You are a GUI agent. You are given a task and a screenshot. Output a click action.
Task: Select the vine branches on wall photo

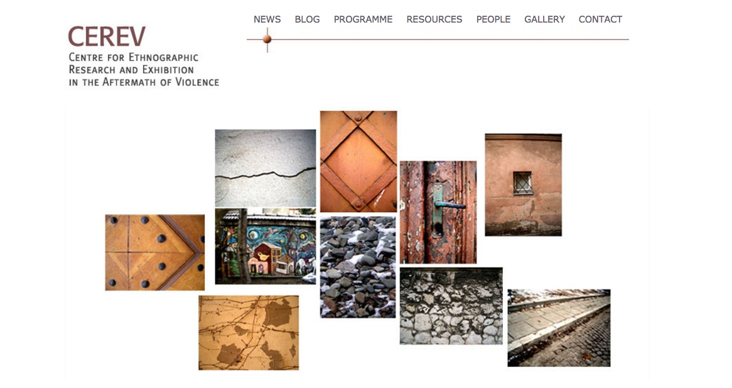tap(249, 333)
